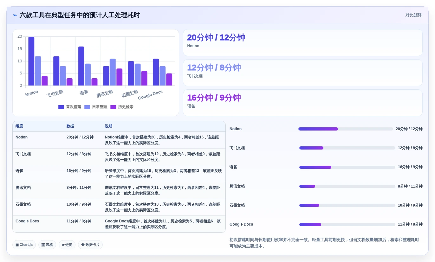
Task: Click table cell 10分钟 / 9分钟
Action: pyautogui.click(x=79, y=204)
